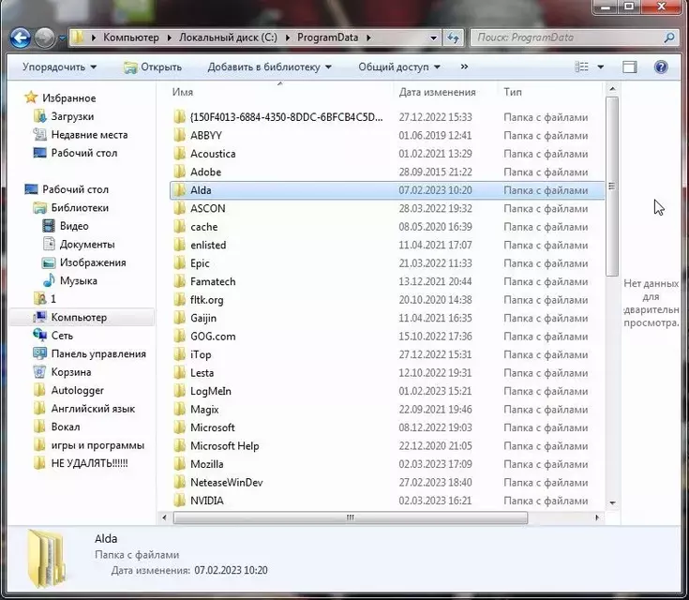
Task: Go back with the blue Back arrow
Action: pos(21,37)
